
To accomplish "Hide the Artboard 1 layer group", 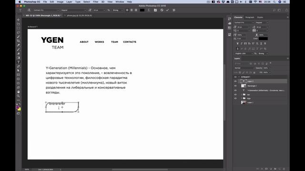I will [235, 77].
